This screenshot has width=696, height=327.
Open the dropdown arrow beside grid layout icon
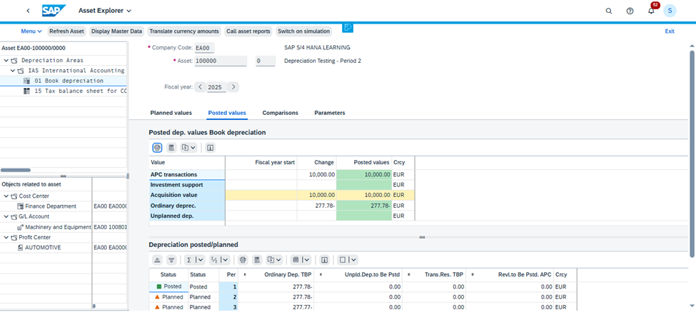pos(306,260)
